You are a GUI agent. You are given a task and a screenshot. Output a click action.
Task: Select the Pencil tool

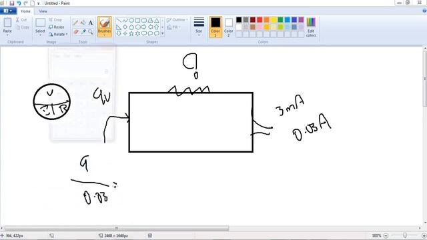(x=76, y=23)
